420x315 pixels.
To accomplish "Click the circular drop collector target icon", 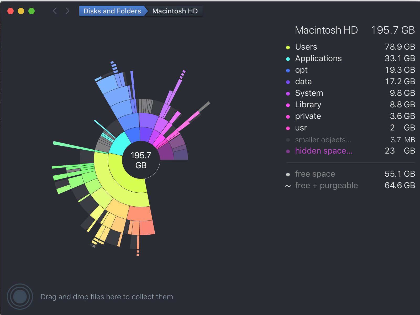I will [x=20, y=297].
